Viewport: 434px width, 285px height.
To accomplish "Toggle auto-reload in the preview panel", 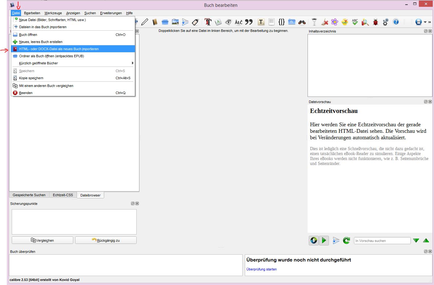I will coord(314,240).
